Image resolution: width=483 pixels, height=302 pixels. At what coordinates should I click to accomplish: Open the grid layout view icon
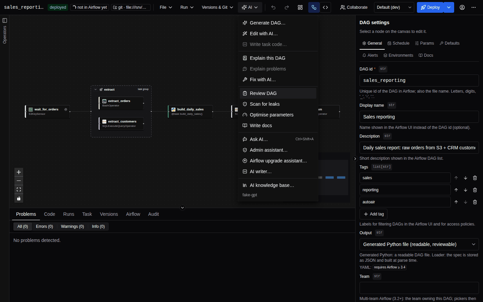coord(300,7)
